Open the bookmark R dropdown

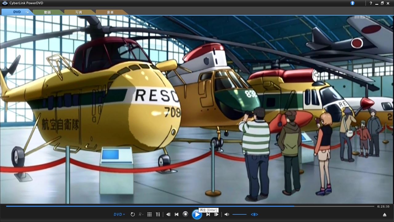click(x=141, y=214)
